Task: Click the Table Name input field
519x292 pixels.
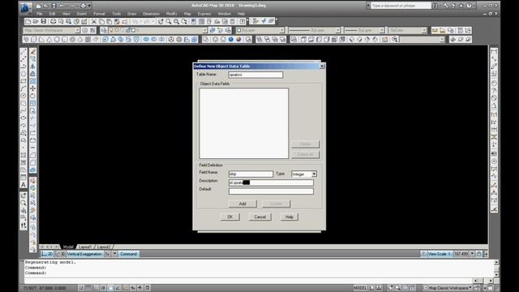Action: 255,75
